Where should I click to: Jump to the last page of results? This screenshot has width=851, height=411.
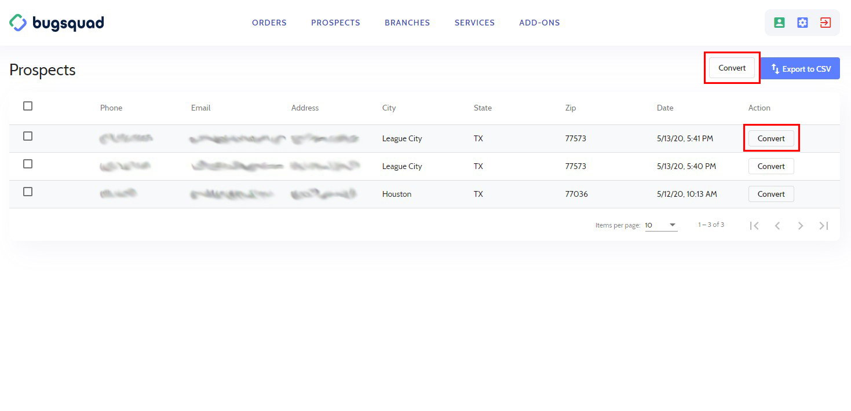[824, 226]
